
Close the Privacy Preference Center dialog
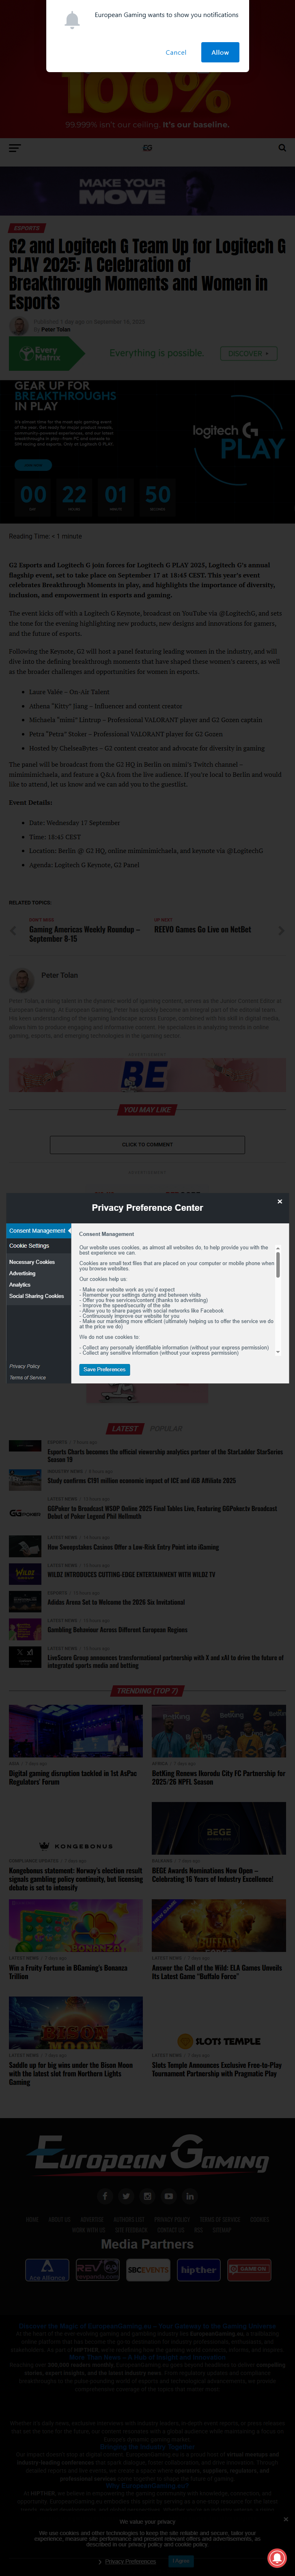coord(279,1201)
